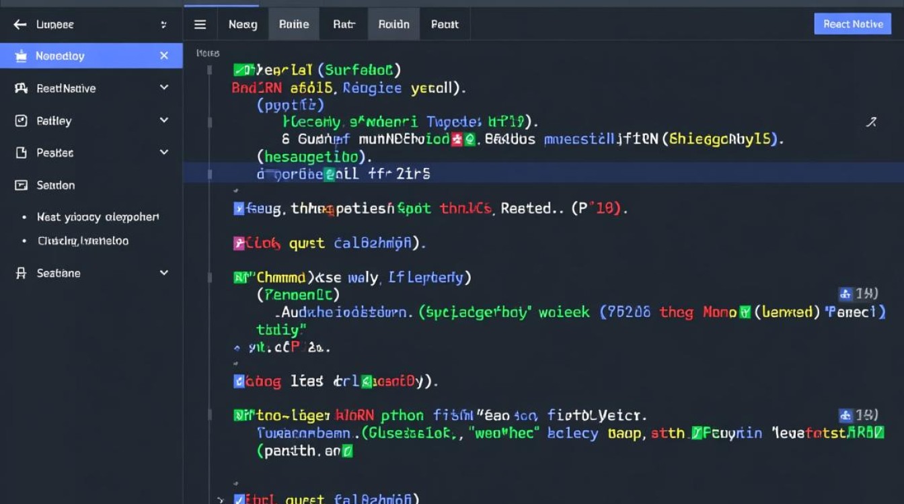This screenshot has height=504, width=904.
Task: Click the blue marker before 'ltas drl'
Action: point(239,382)
